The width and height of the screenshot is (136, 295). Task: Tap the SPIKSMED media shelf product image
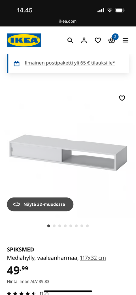[68, 152]
